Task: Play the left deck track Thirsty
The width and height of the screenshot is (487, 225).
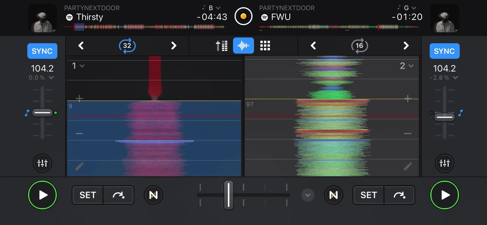Action: [x=42, y=195]
